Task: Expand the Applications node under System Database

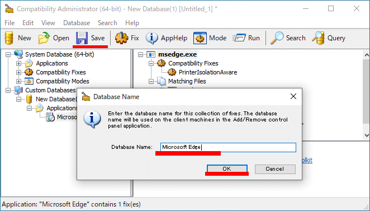Action: (18, 64)
